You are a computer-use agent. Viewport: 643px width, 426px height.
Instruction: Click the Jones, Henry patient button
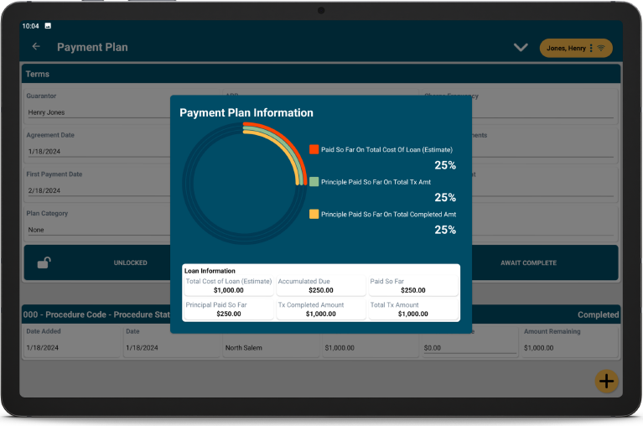(566, 49)
